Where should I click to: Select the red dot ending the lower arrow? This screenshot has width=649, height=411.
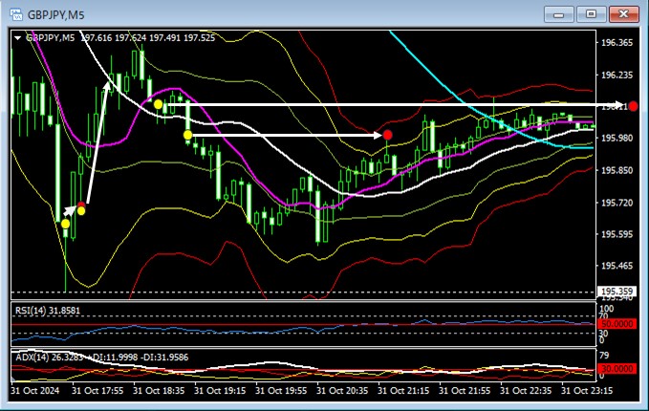click(x=388, y=136)
